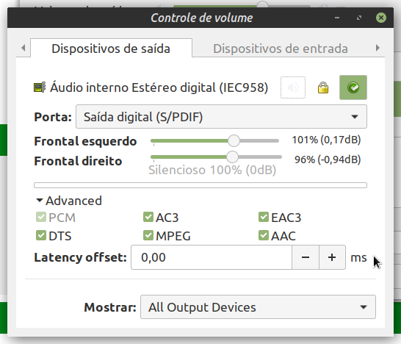Click in the Latency offset input field
This screenshot has width=401, height=344.
point(212,257)
